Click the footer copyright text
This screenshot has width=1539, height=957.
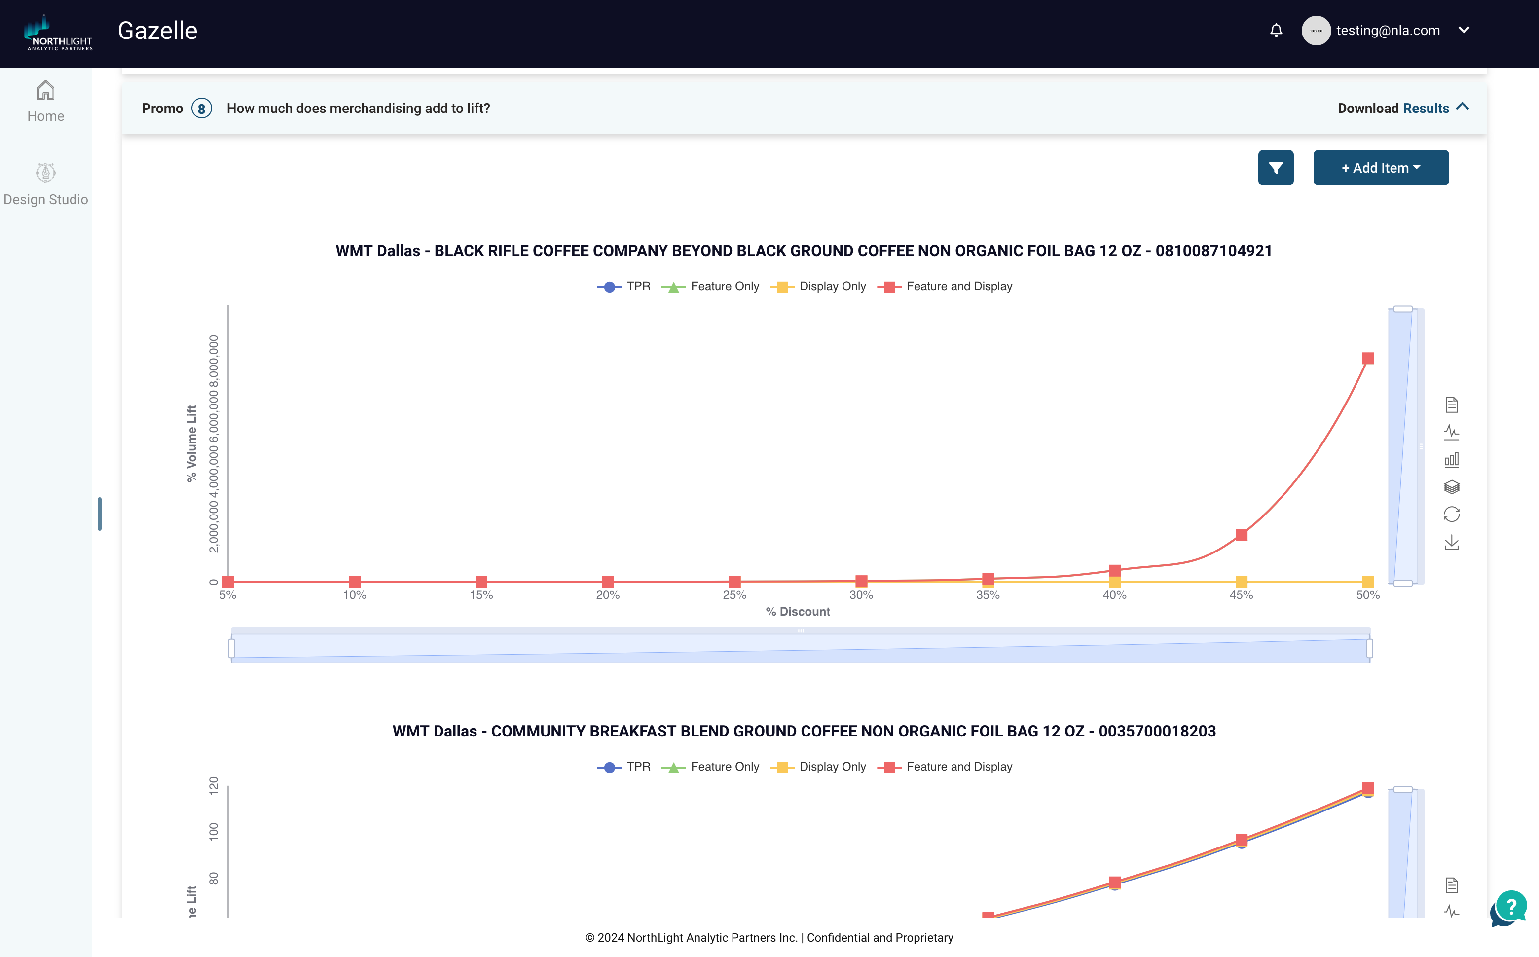click(x=769, y=937)
